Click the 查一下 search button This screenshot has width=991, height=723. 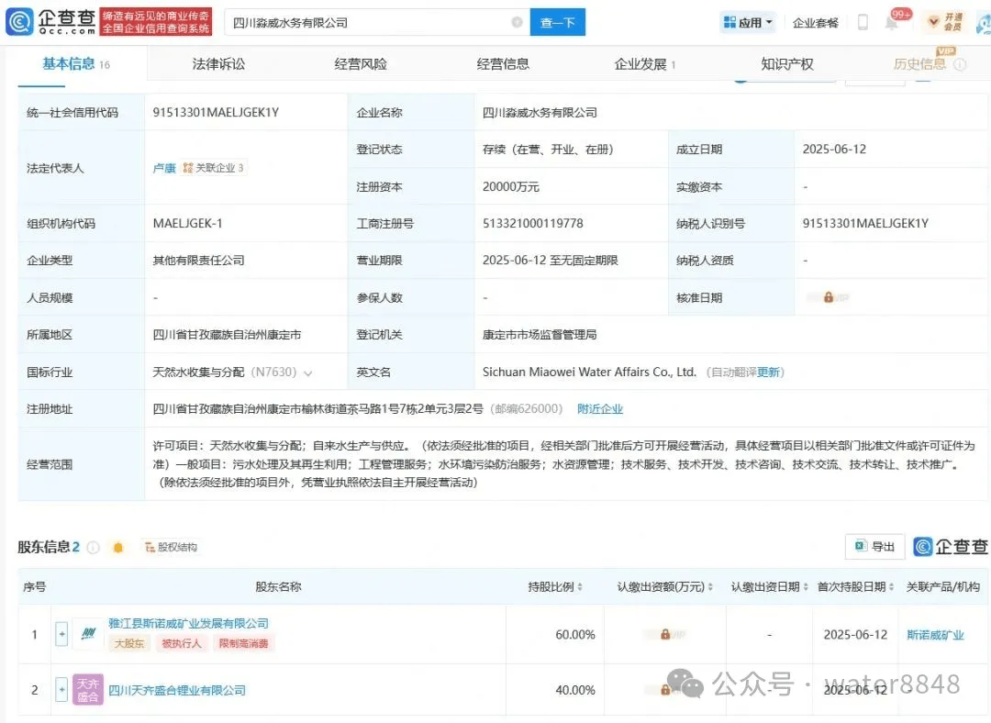click(558, 22)
